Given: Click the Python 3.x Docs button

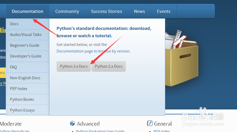Looking at the screenshot, I should pyautogui.click(x=74, y=66).
